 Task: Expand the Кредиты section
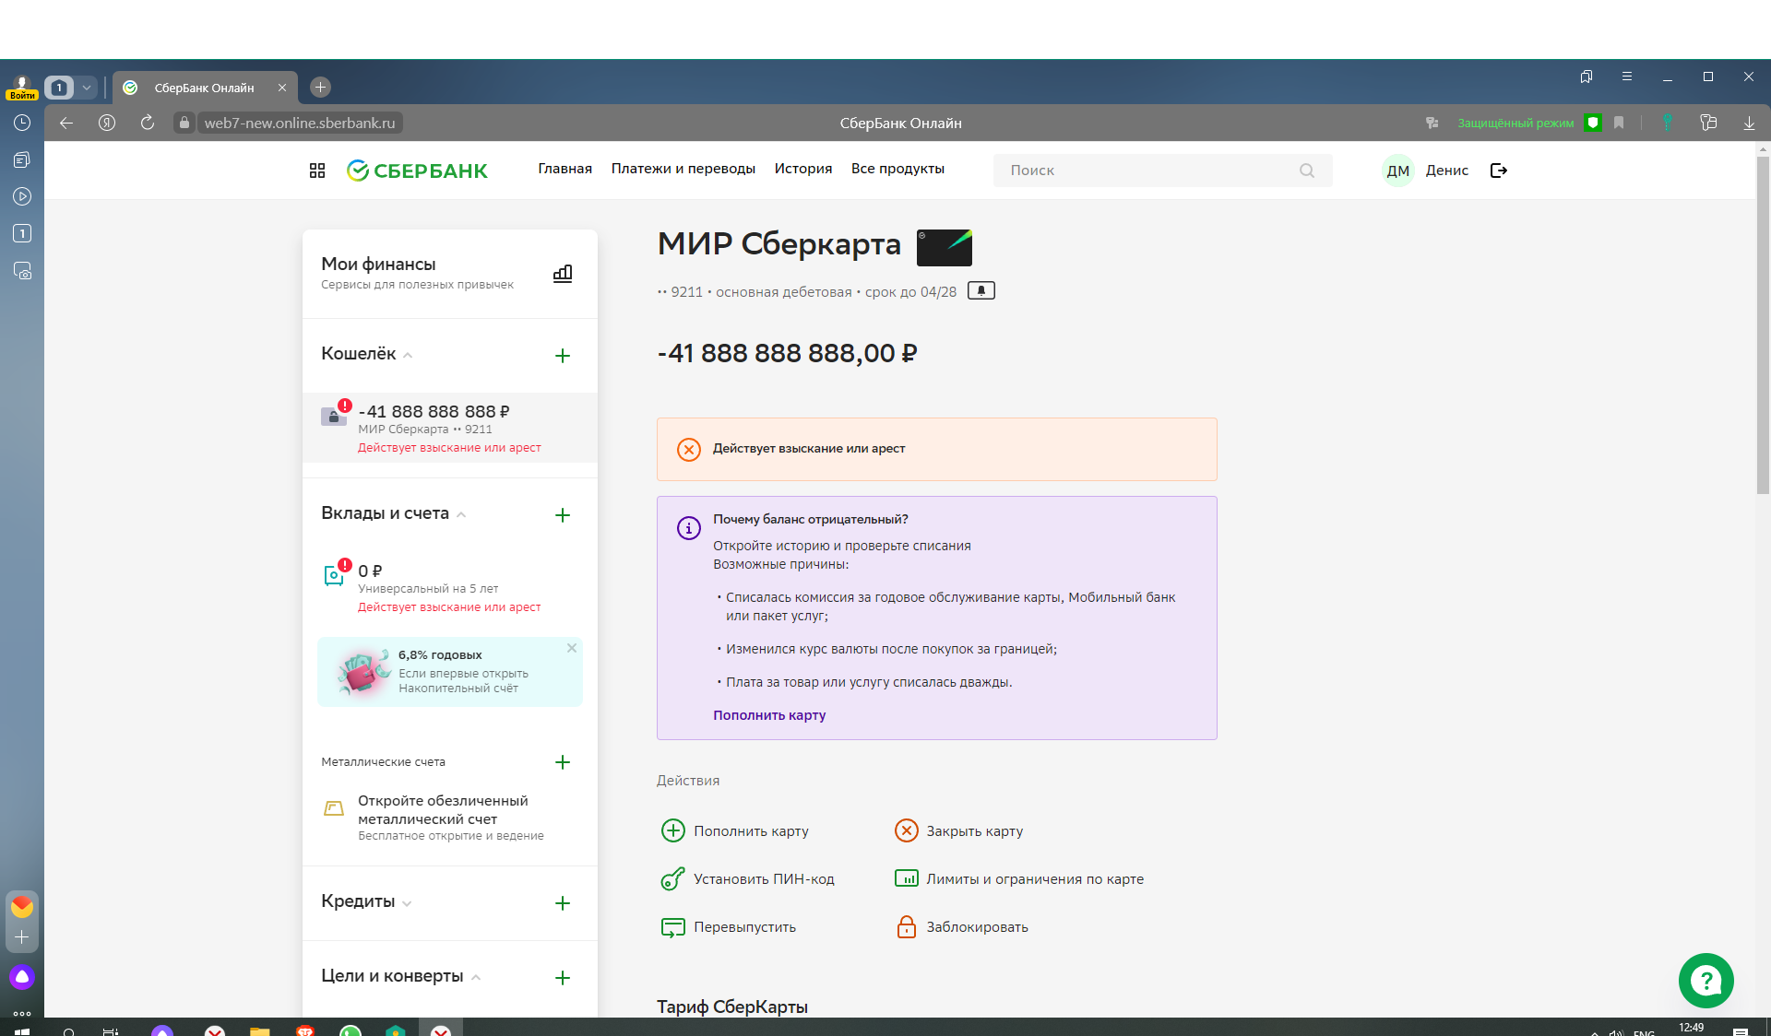tap(407, 903)
